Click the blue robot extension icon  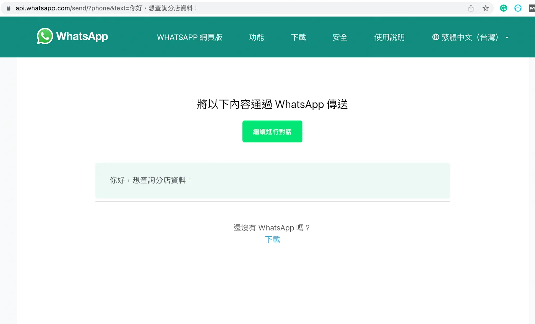click(x=518, y=8)
